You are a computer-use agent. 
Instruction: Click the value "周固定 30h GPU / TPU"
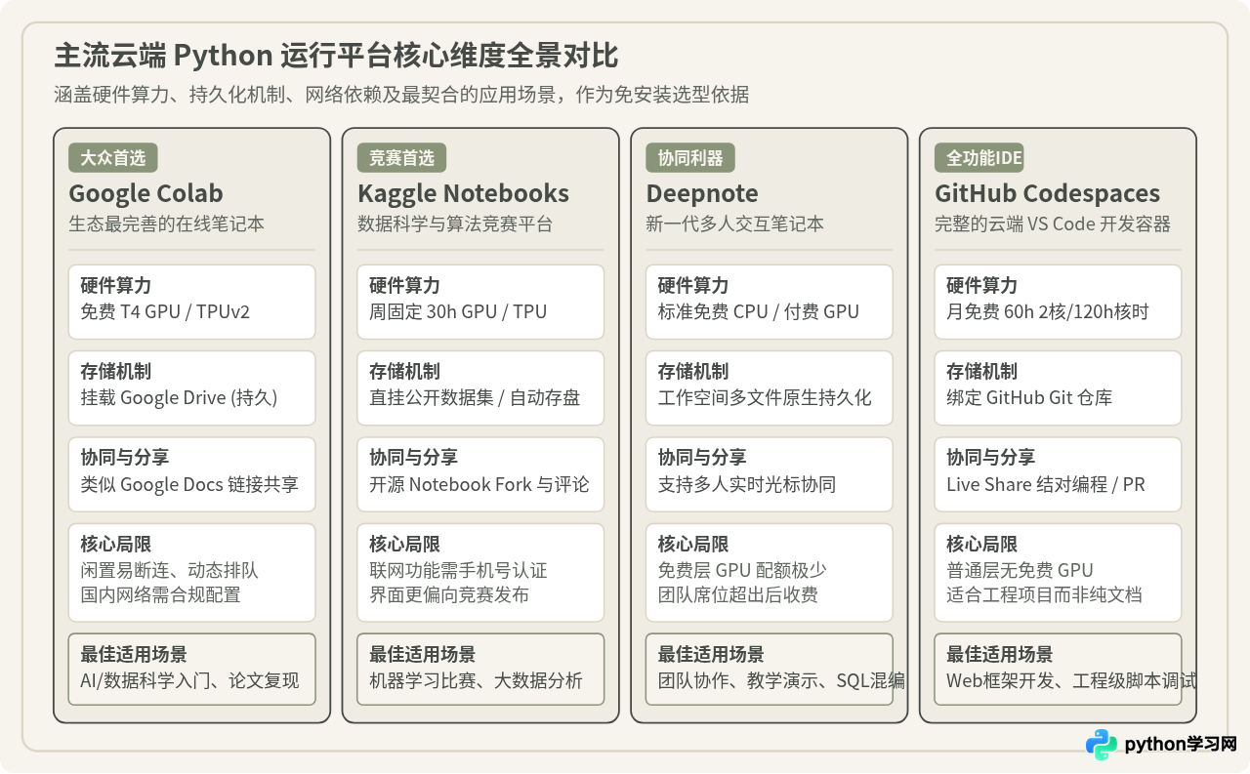[458, 312]
